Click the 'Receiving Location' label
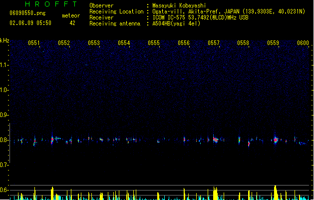 click(116, 11)
